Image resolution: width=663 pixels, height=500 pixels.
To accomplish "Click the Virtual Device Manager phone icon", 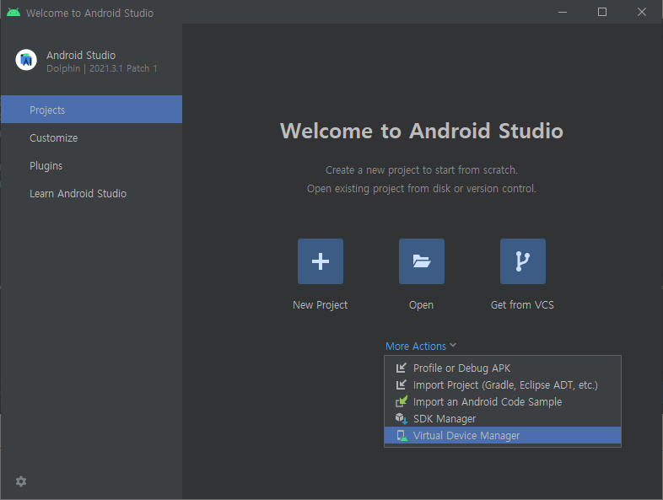I will pyautogui.click(x=402, y=435).
